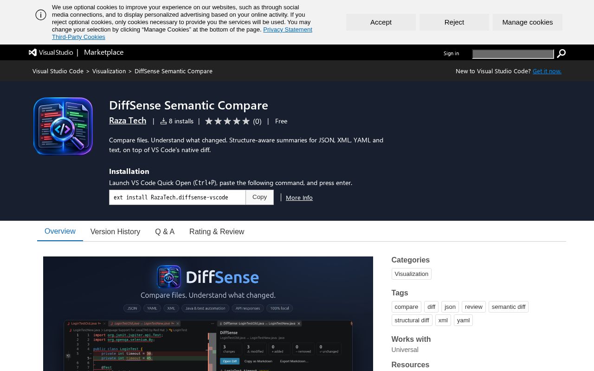Click the Visual Studio logo
Viewport: 594px width, 371px height.
[x=51, y=52]
